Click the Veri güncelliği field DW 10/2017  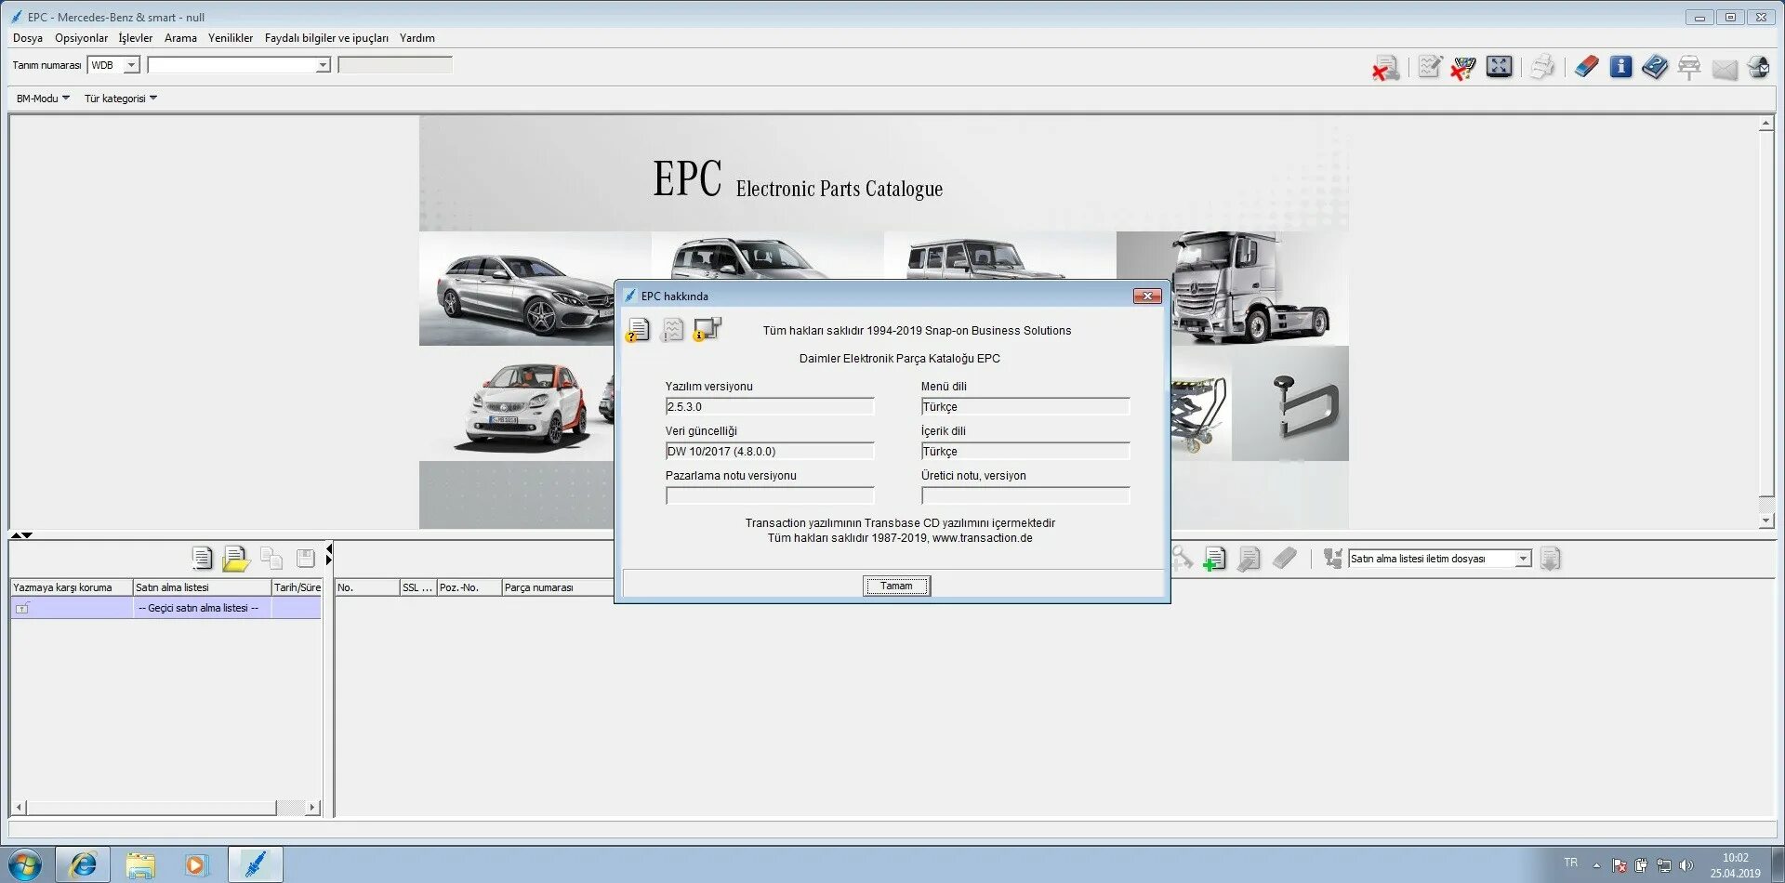coord(770,451)
